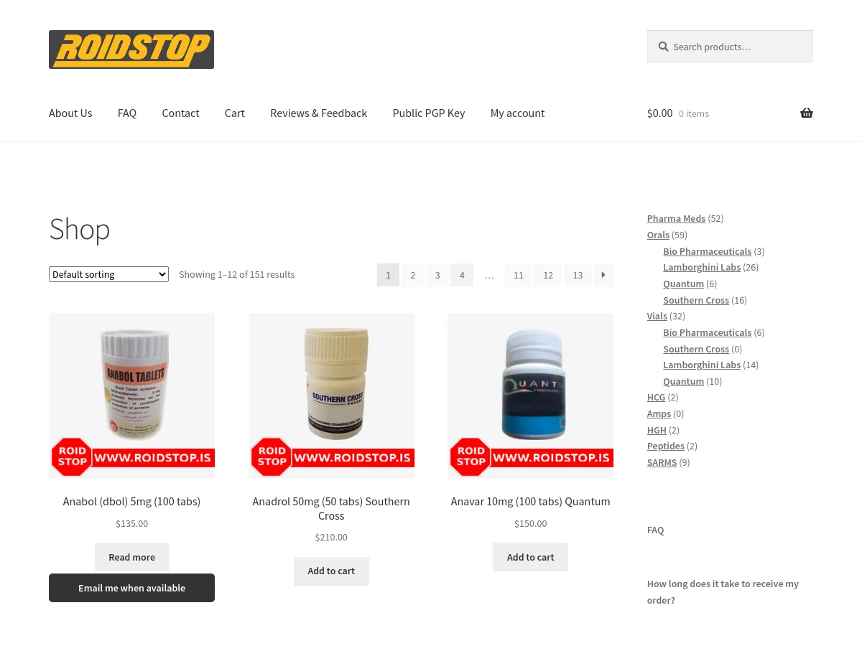Click Email me when available button

pos(131,588)
